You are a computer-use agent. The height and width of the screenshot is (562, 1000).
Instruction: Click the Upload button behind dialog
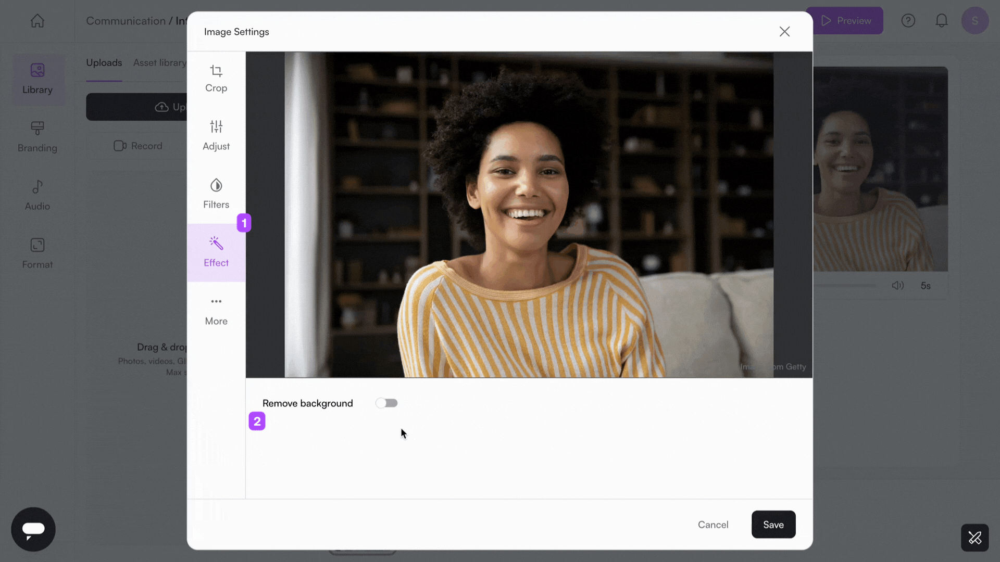click(x=136, y=107)
